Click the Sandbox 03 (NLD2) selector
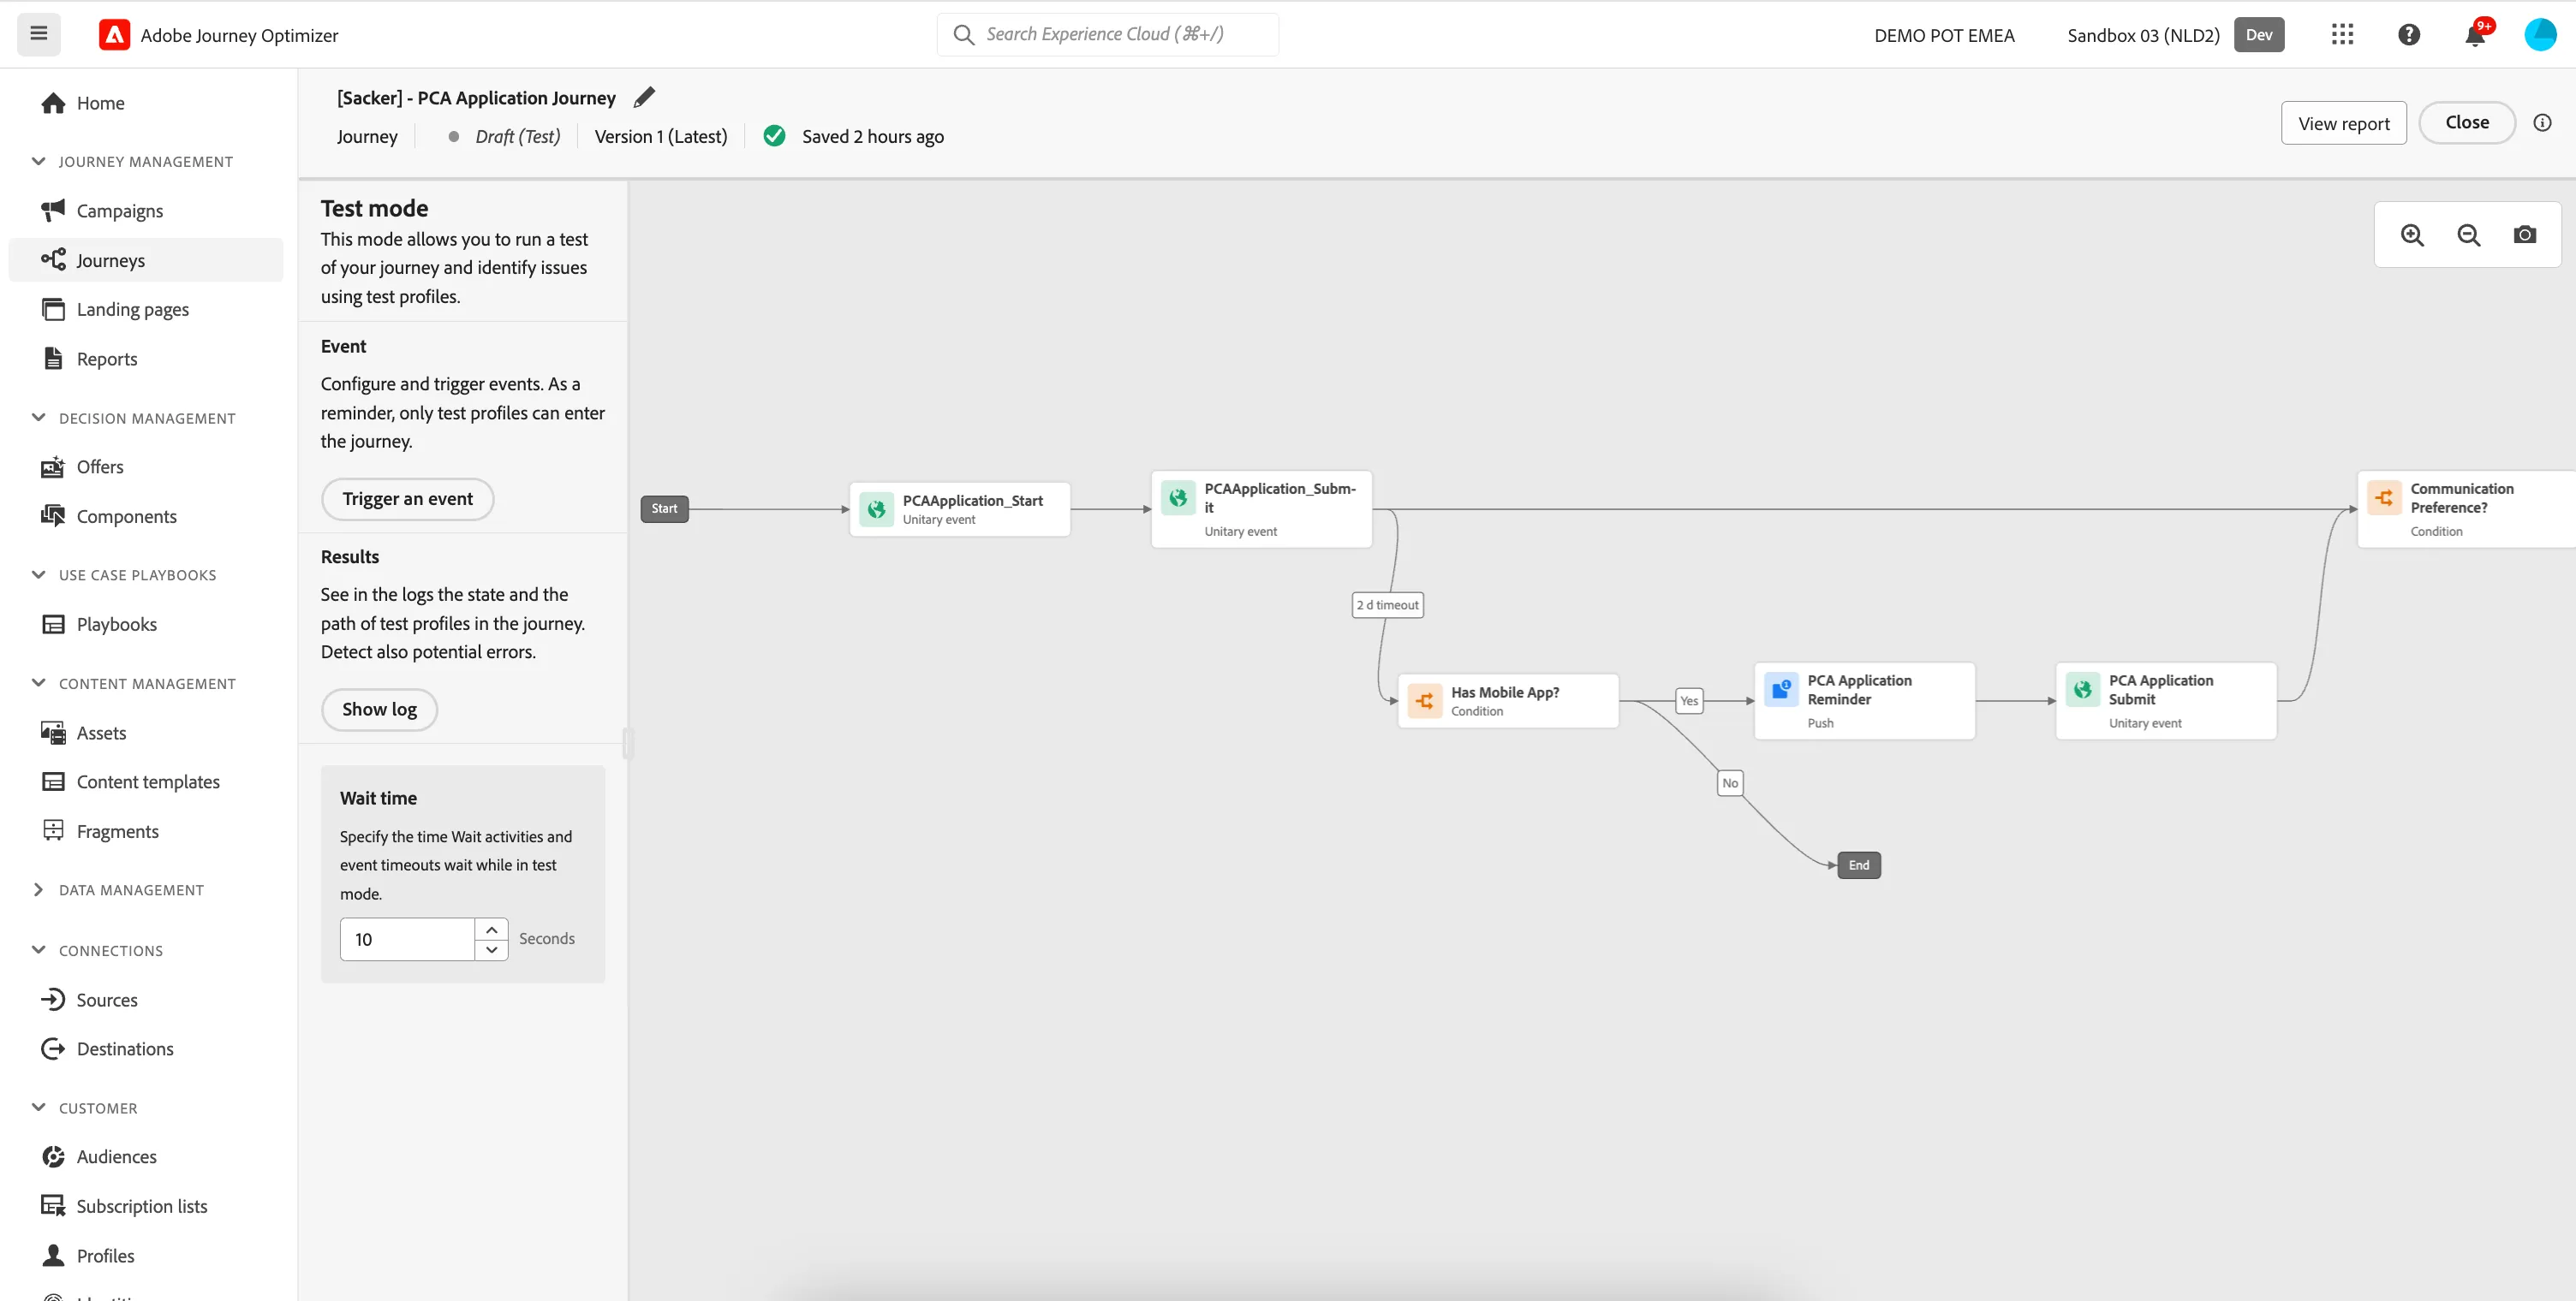The width and height of the screenshot is (2576, 1301). pos(2143,35)
